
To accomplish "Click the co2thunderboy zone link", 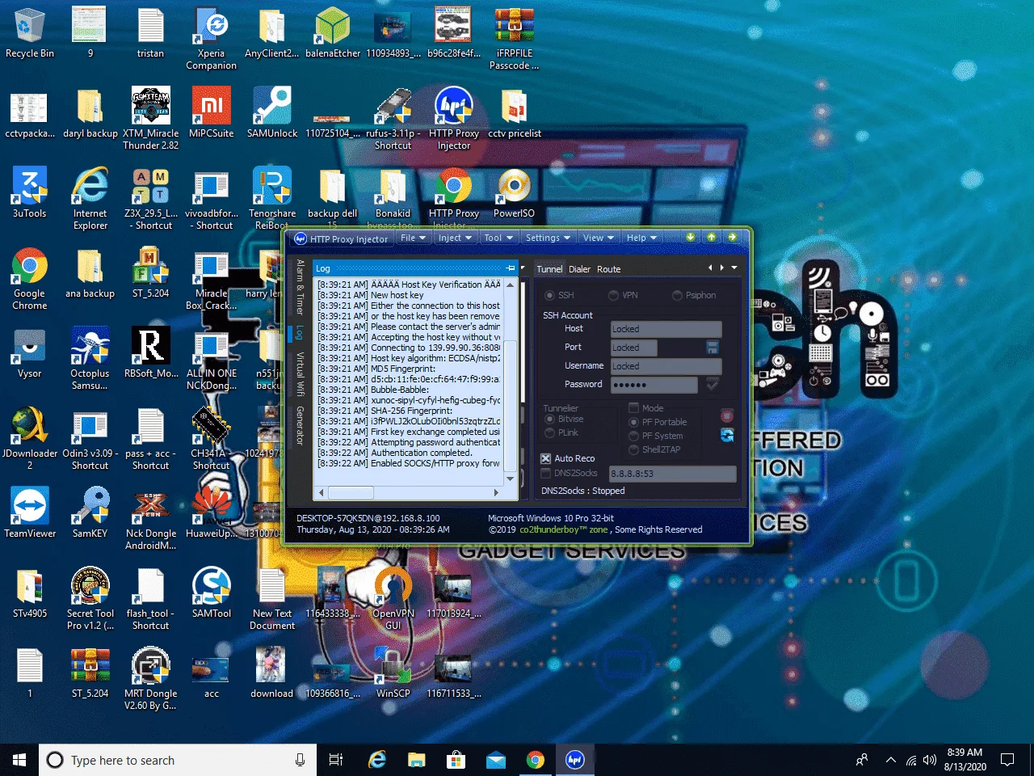I will pos(564,529).
